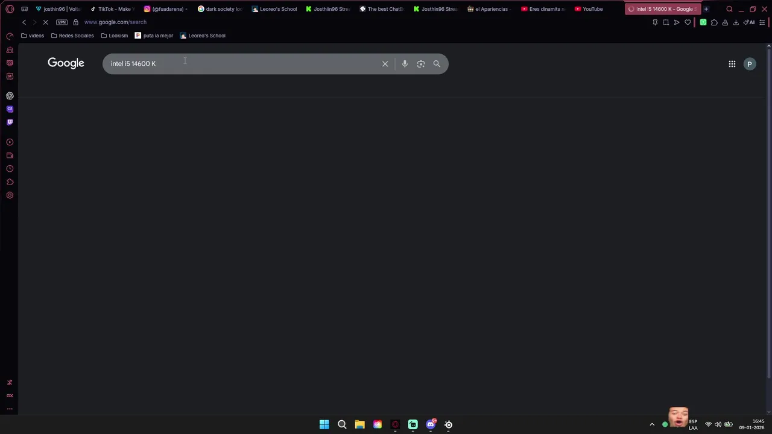The width and height of the screenshot is (772, 434).
Task: Open the videos bookmark folder
Action: (x=33, y=36)
